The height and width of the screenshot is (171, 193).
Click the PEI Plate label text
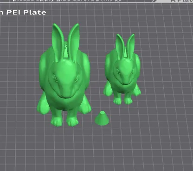[26, 13]
